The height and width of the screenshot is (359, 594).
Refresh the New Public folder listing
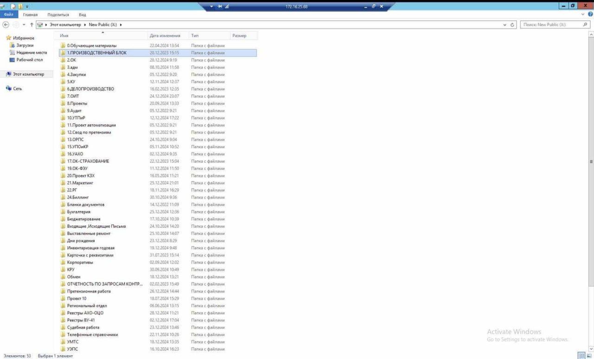[513, 25]
